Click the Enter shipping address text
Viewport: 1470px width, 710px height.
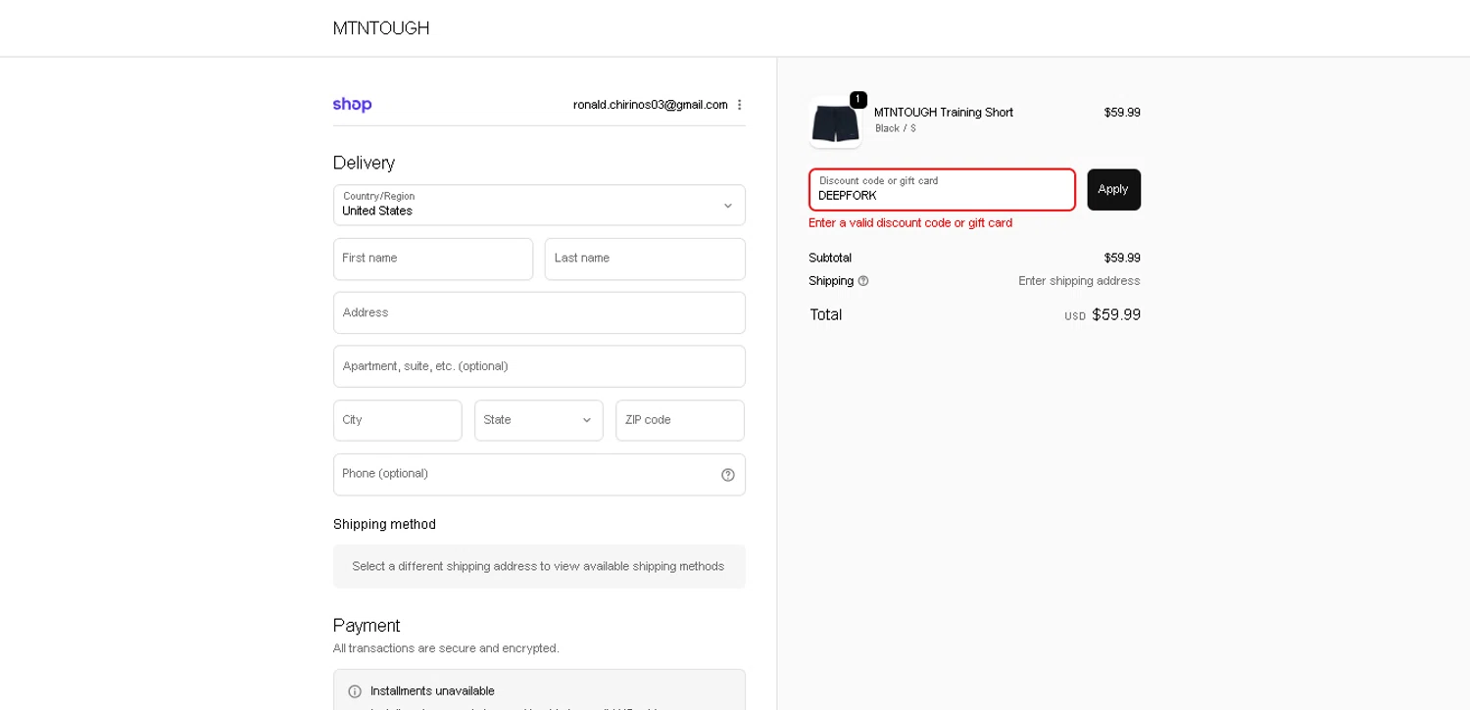1079,281
